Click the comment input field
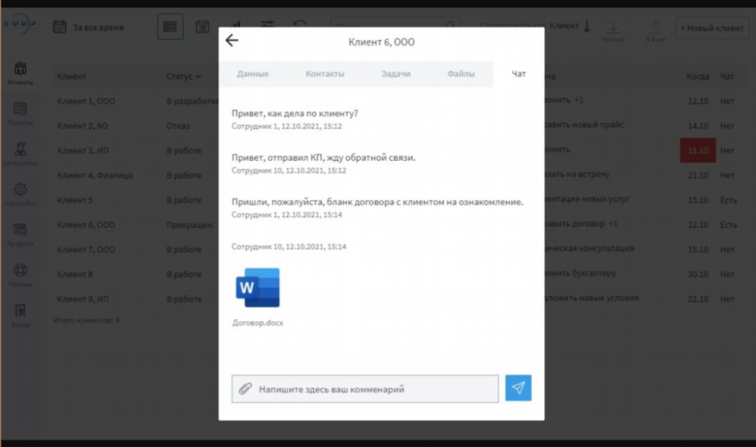This screenshot has height=447, width=756. (x=365, y=389)
